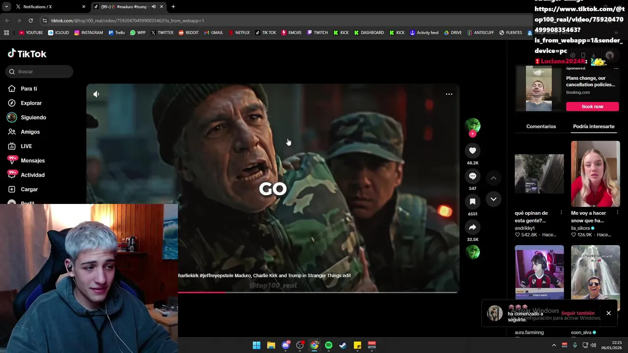Click the URL address bar

pos(285,21)
